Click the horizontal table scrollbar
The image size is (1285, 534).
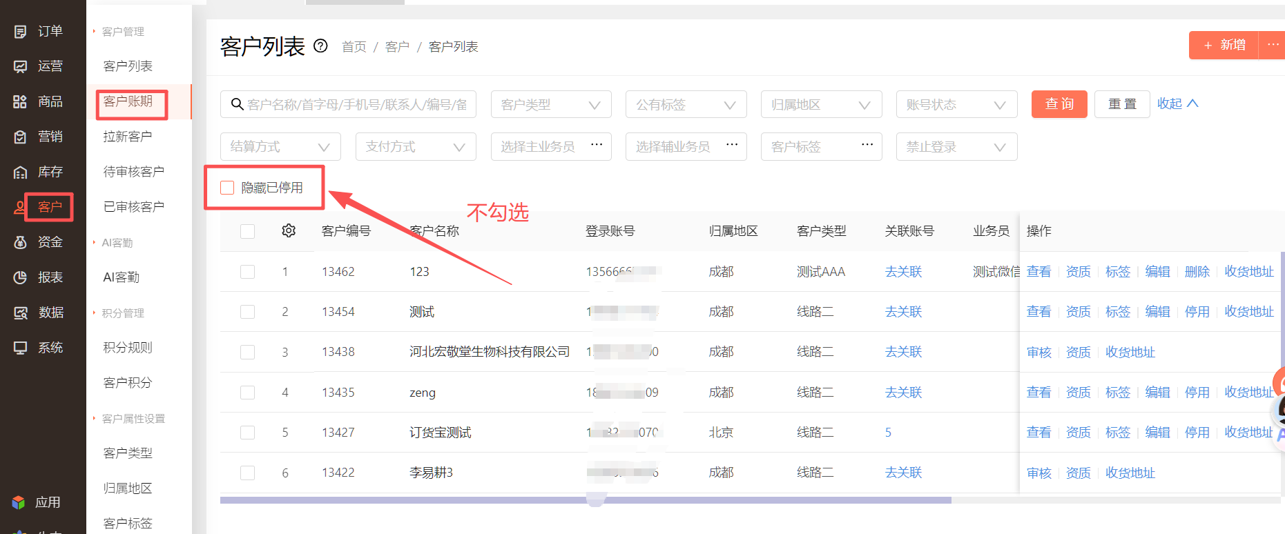586,500
